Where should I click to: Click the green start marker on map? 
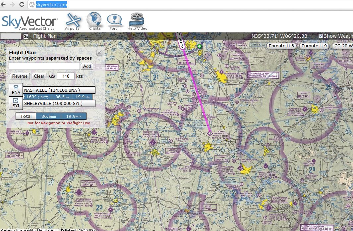coord(199,47)
